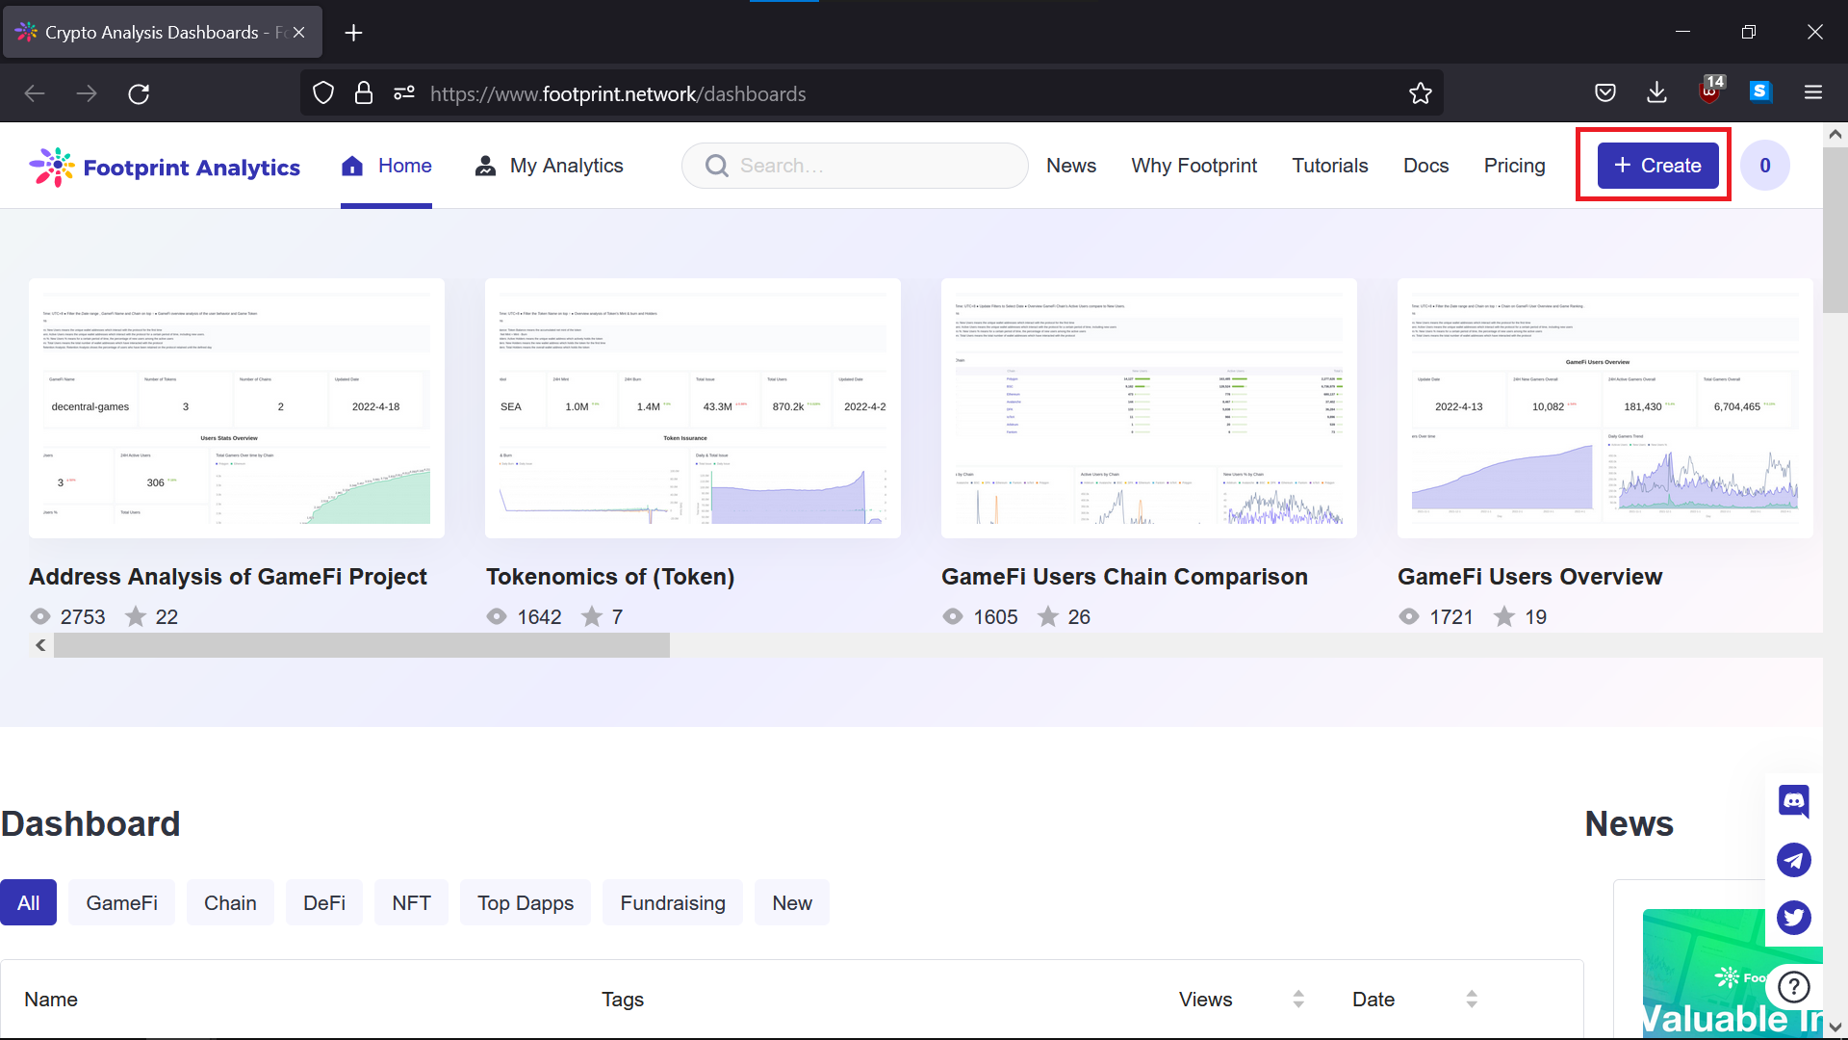Save page to Pocket
The width and height of the screenshot is (1848, 1040).
click(x=1605, y=93)
